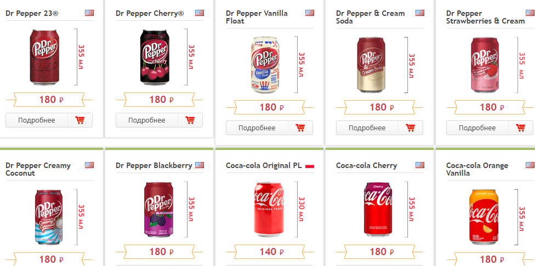Open the Dr Pepper Creamy Coconut title link
This screenshot has height=266, width=535.
(x=38, y=169)
